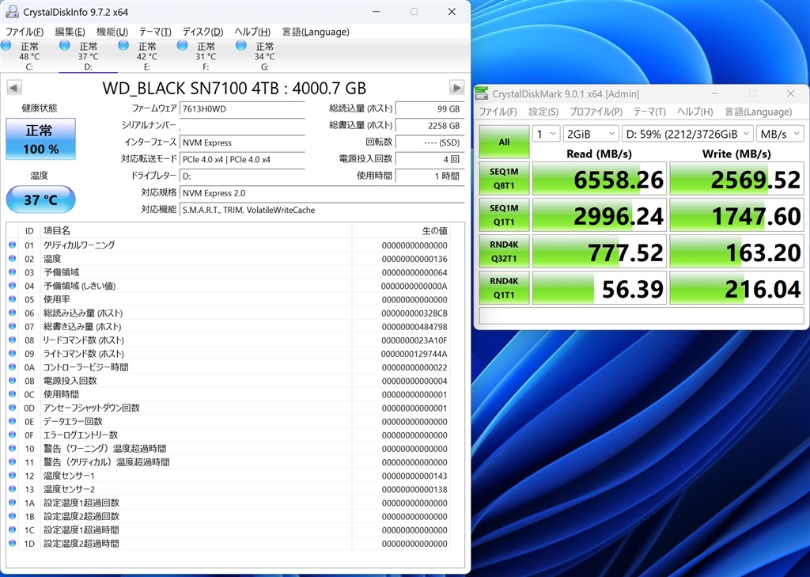Click raw value 0000000129744A
This screenshot has height=577, width=810.
pos(414,354)
